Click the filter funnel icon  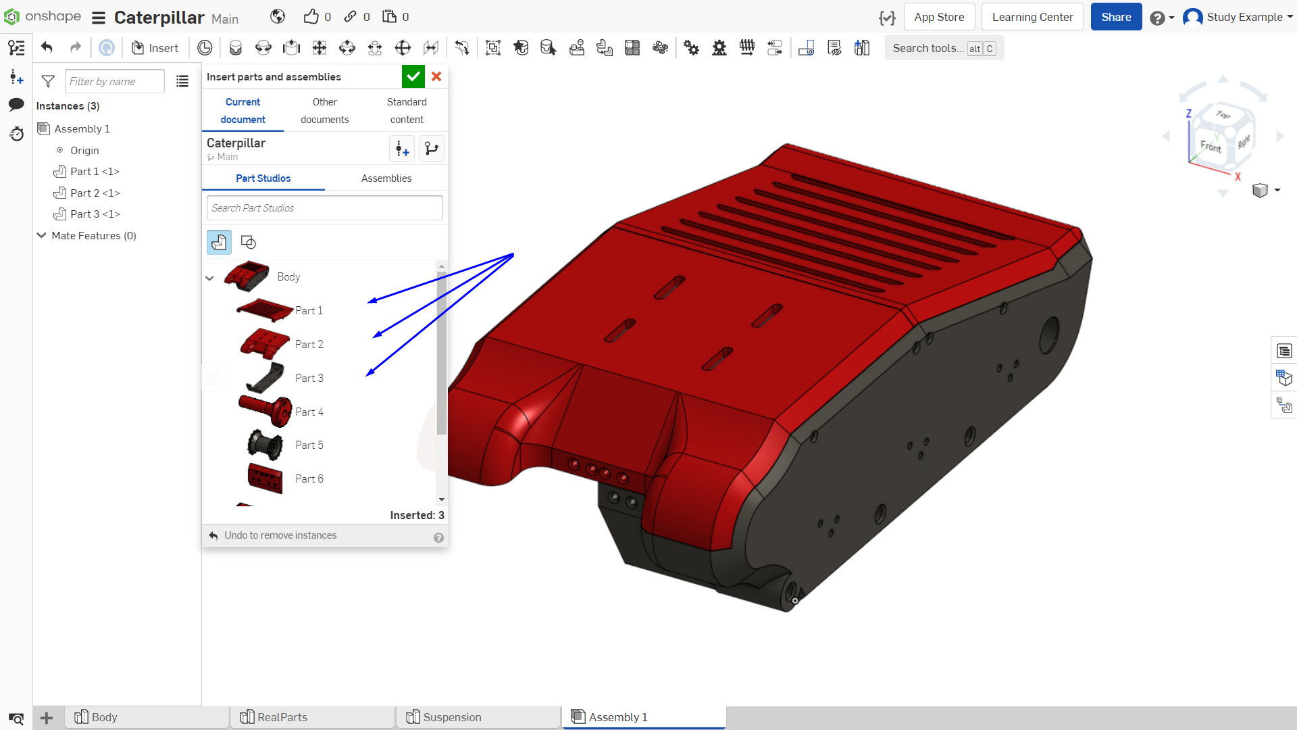point(48,82)
